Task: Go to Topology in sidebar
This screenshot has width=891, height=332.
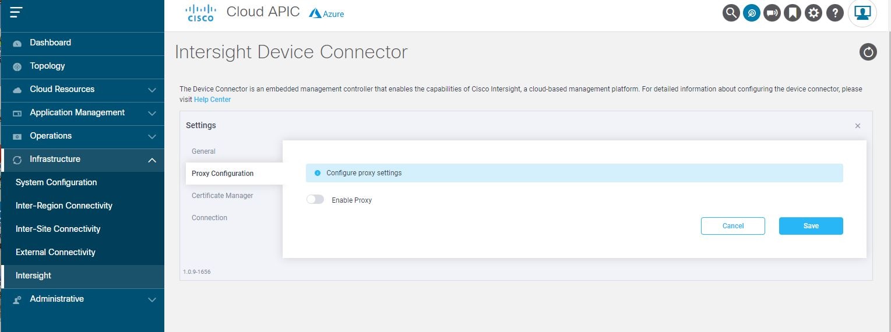Action: pyautogui.click(x=83, y=66)
